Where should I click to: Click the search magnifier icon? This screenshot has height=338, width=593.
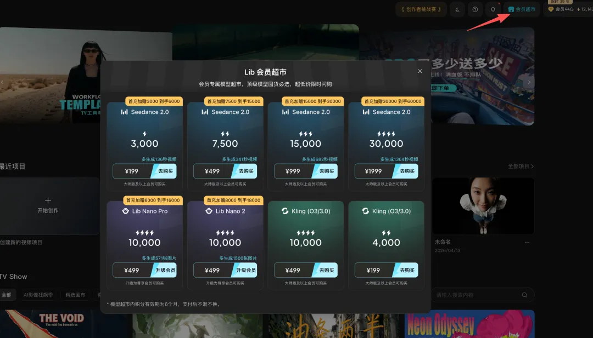coord(524,295)
